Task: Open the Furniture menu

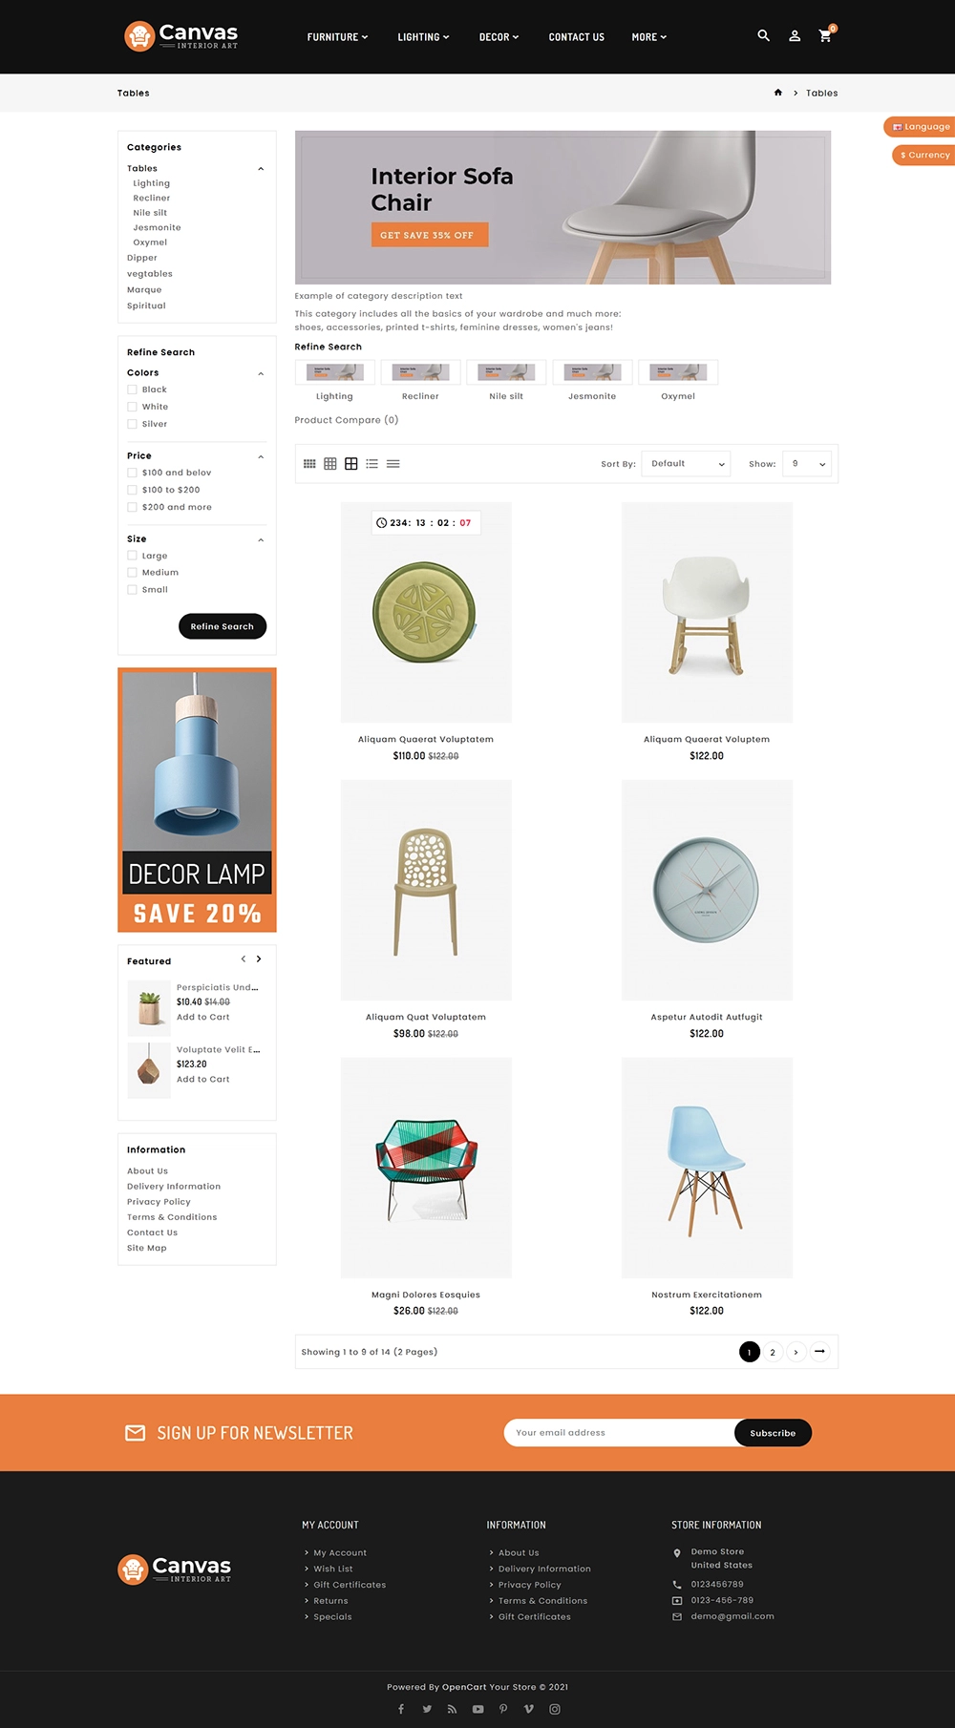Action: point(337,37)
